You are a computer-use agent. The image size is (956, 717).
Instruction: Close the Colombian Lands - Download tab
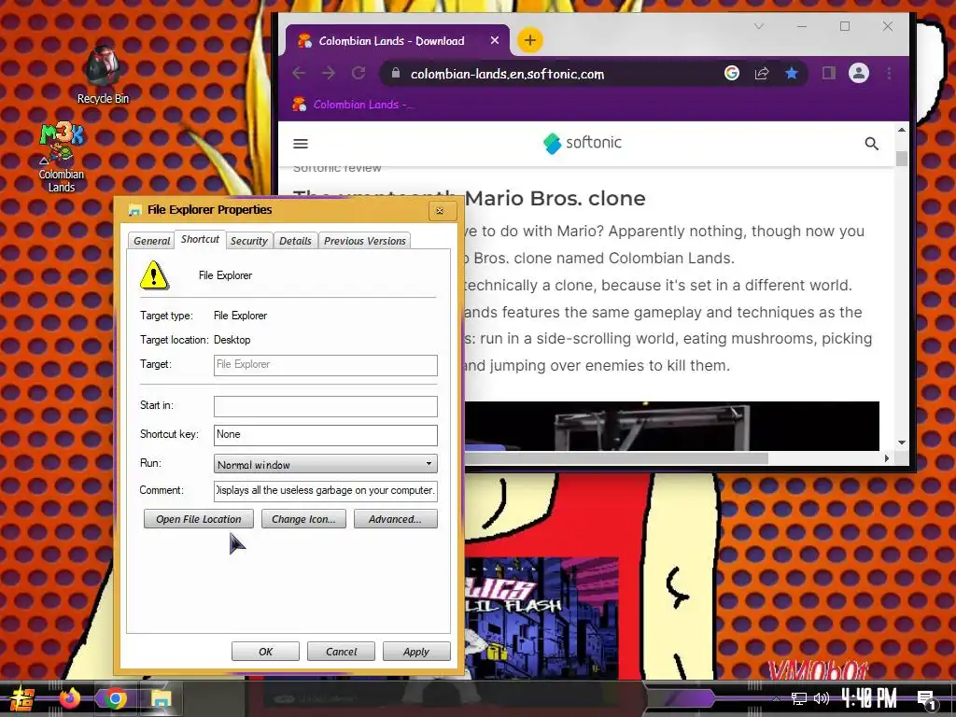(x=495, y=40)
